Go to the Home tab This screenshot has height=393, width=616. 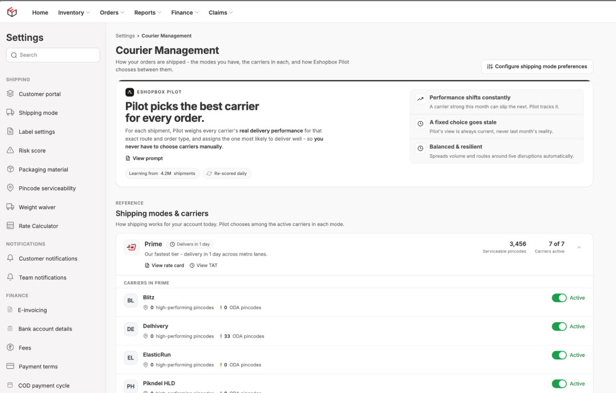(x=40, y=13)
